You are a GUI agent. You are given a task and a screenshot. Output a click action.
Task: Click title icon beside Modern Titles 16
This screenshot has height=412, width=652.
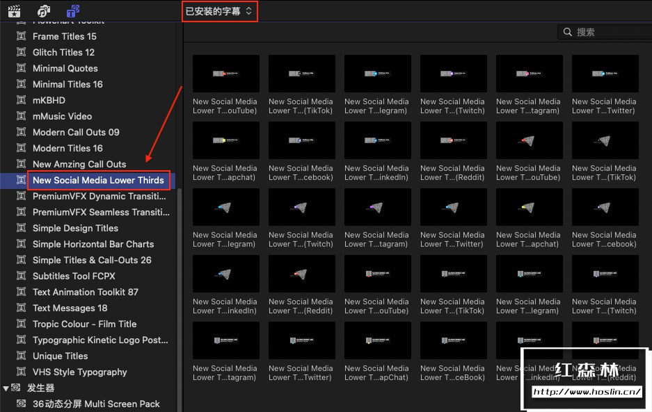[21, 148]
